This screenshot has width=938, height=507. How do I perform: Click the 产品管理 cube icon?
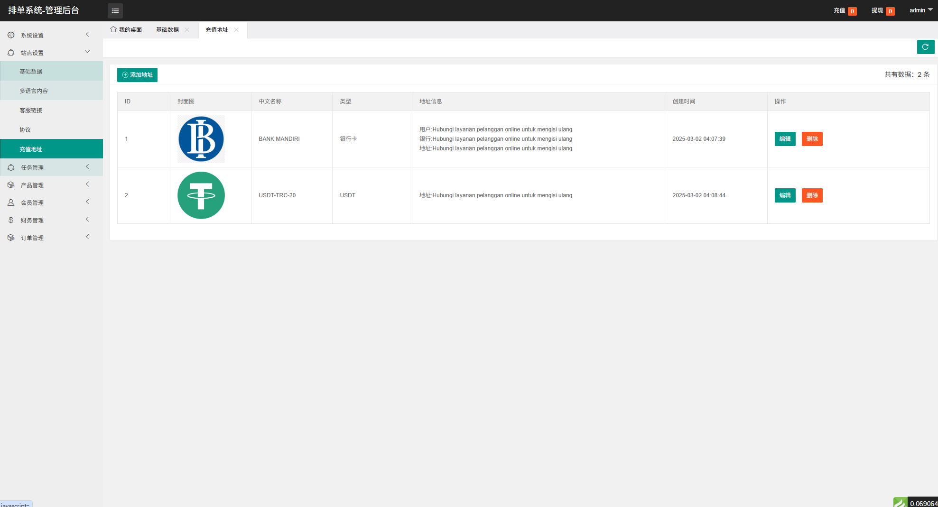point(11,185)
